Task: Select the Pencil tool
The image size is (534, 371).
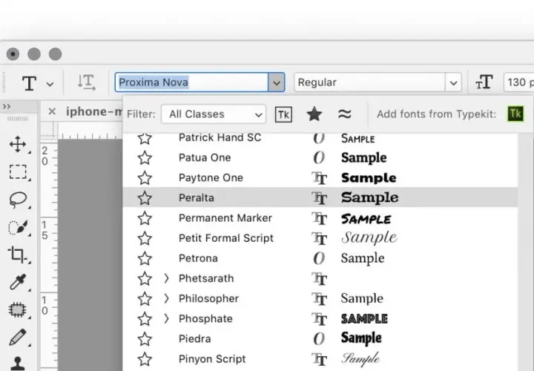Action: click(18, 337)
